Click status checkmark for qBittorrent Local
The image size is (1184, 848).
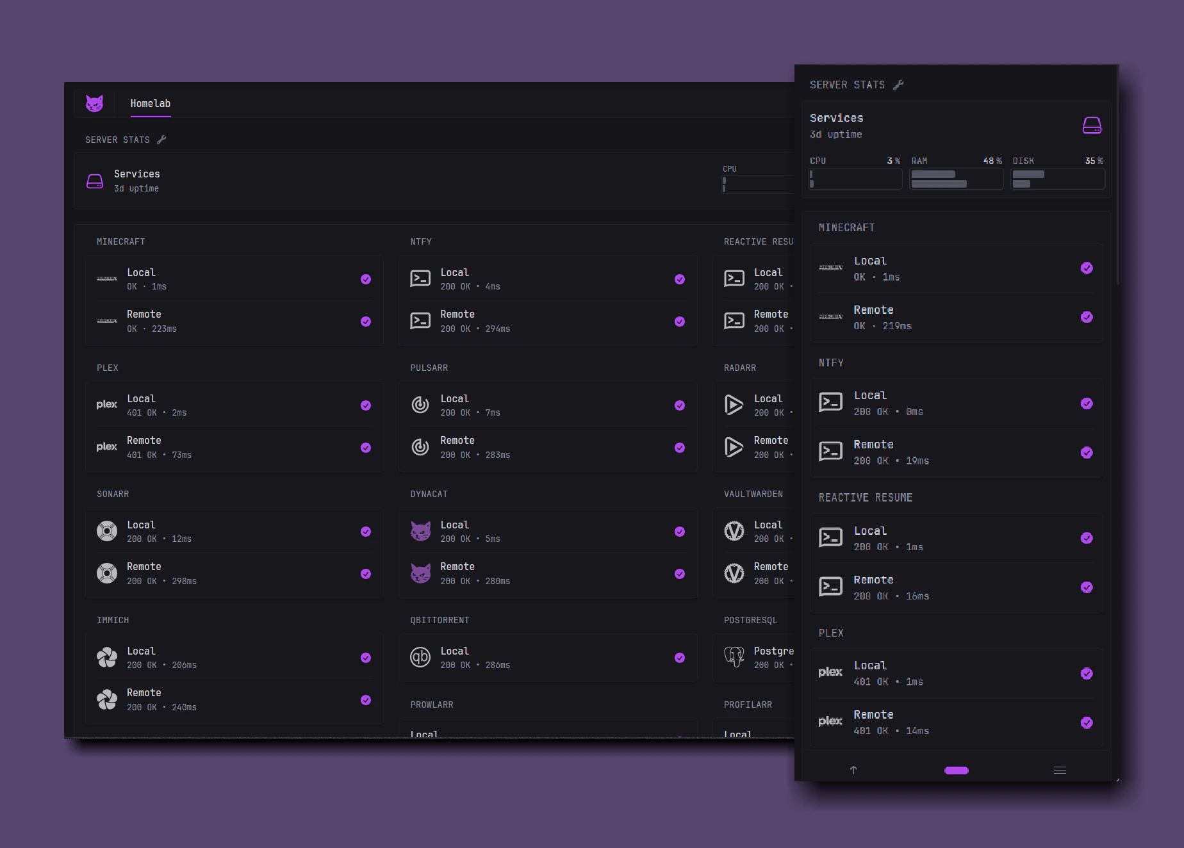click(680, 658)
